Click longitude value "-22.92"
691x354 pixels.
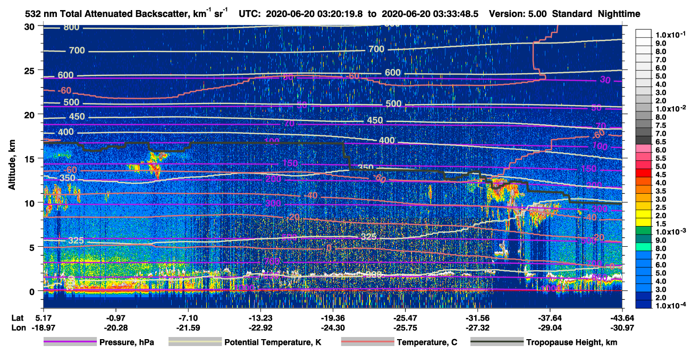point(260,327)
